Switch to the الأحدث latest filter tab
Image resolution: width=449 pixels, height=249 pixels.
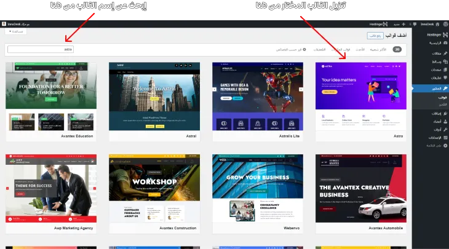click(x=360, y=50)
